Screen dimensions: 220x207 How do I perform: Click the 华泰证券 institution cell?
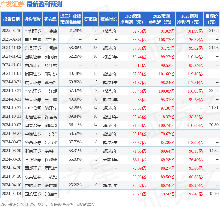point(33,91)
